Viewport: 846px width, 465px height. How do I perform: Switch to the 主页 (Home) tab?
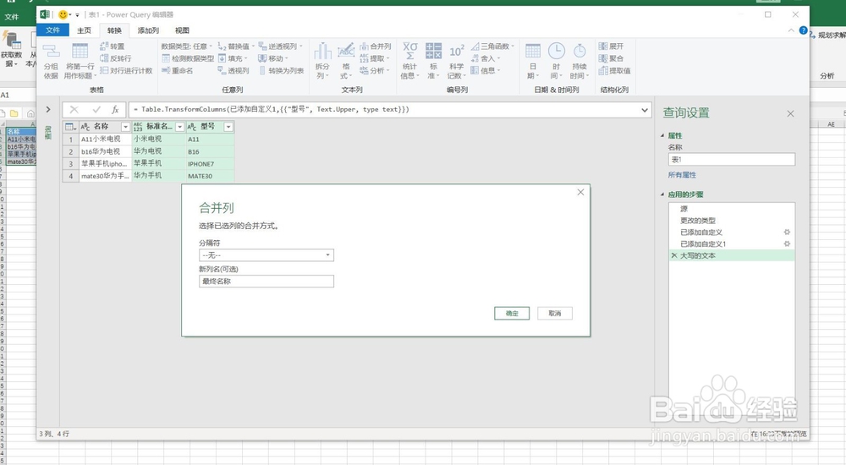[x=84, y=30]
